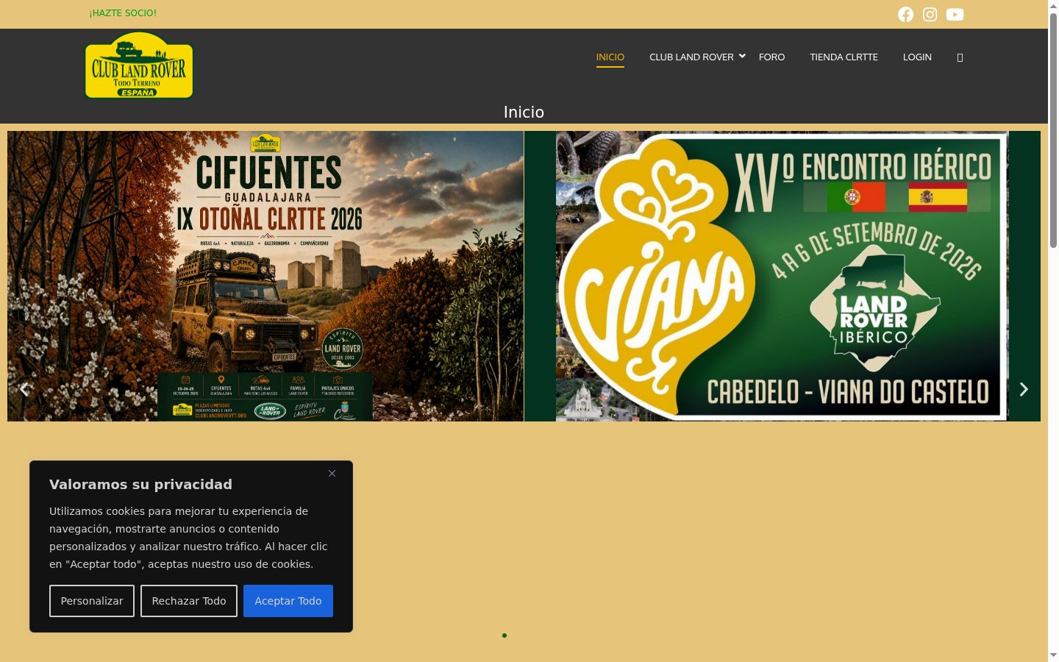The width and height of the screenshot is (1059, 662).
Task: Open the XV Encontro Ibérico Viana slide
Action: tap(782, 276)
